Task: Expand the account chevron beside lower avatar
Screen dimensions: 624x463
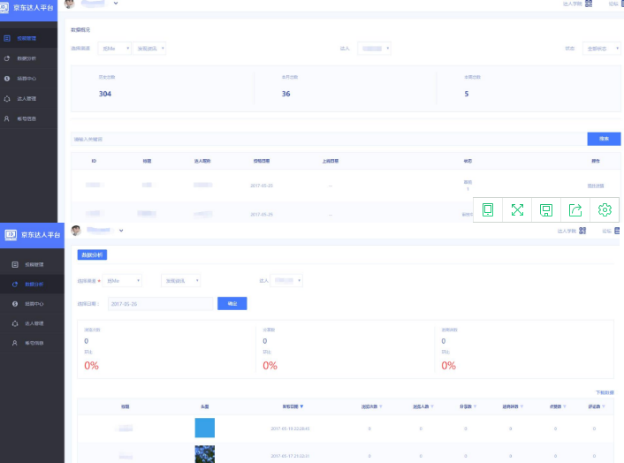Action: coord(120,231)
